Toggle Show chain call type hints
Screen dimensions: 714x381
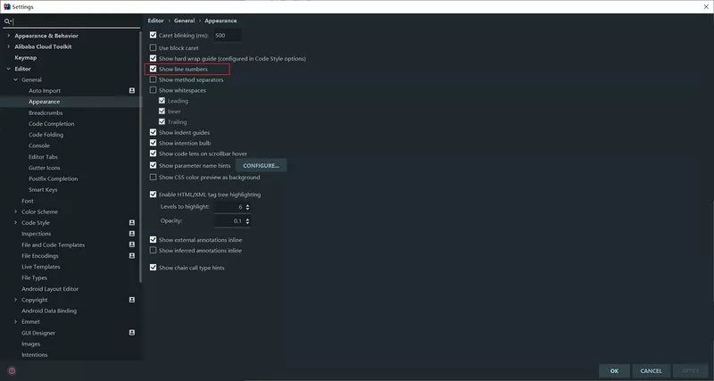coord(153,268)
